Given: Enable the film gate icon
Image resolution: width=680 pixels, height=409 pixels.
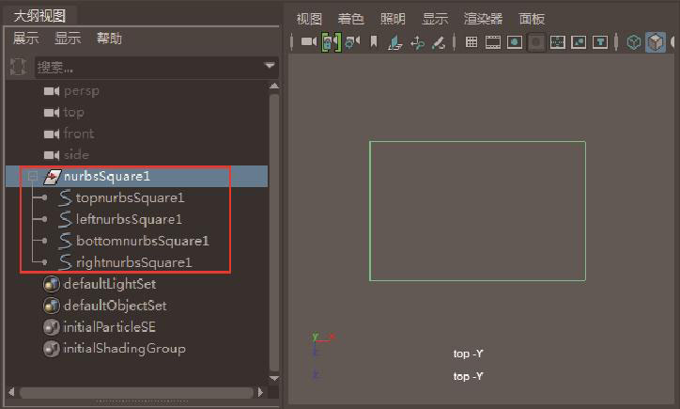Looking at the screenshot, I should tap(493, 42).
